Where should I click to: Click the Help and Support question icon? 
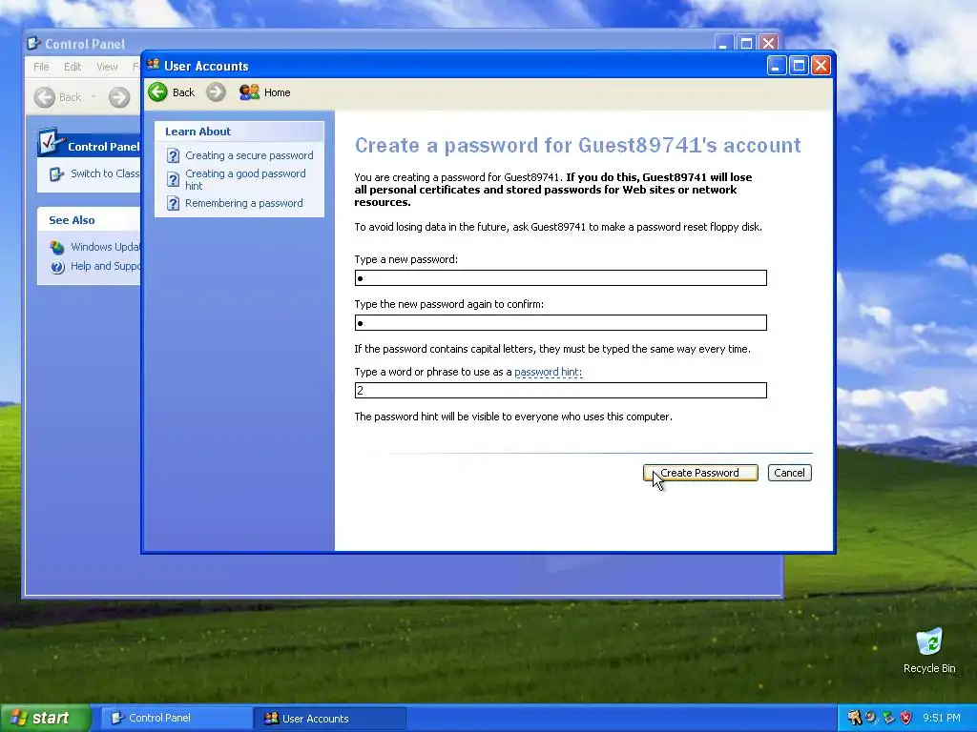57,267
